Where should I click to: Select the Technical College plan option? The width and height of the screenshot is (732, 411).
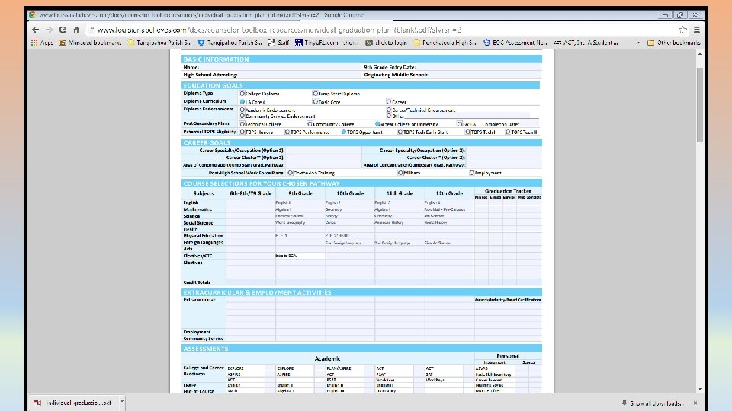[242, 124]
